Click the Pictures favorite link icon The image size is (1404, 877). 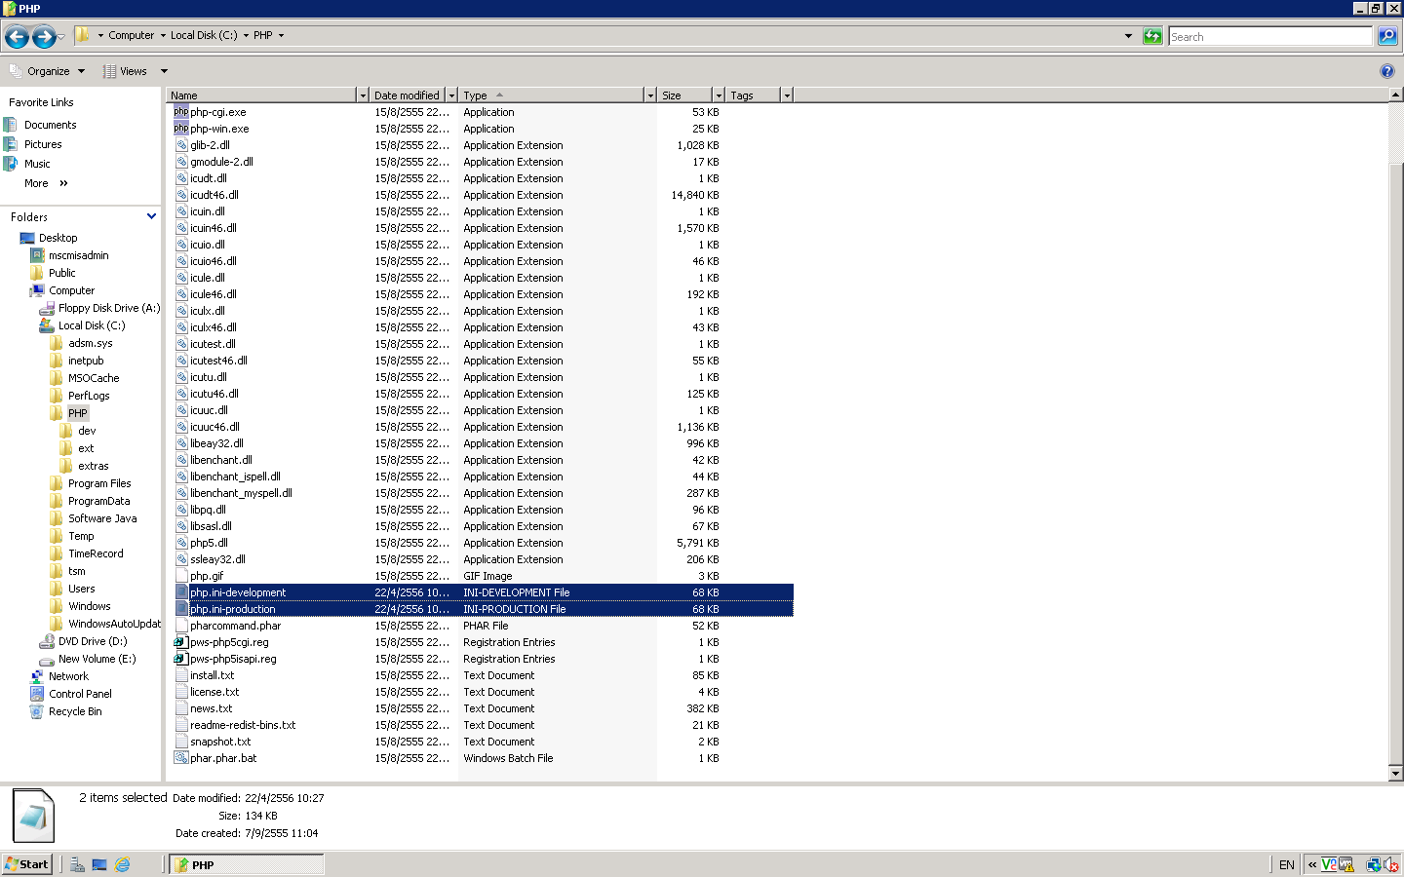[11, 144]
